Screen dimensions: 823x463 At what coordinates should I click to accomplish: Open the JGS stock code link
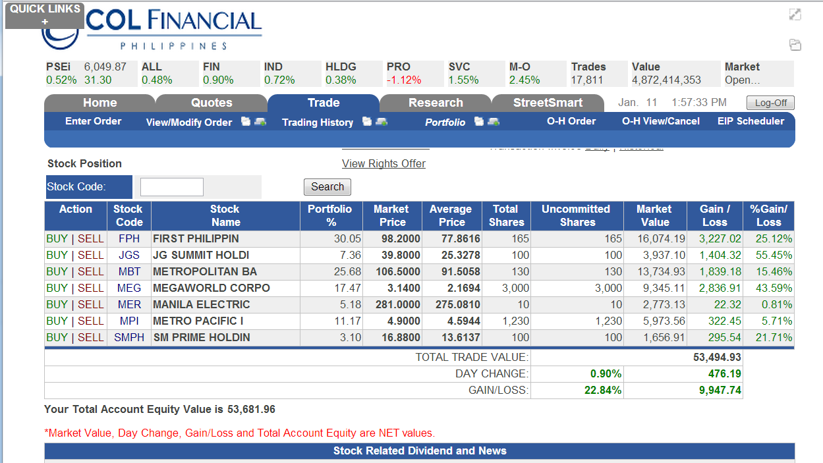pyautogui.click(x=129, y=255)
